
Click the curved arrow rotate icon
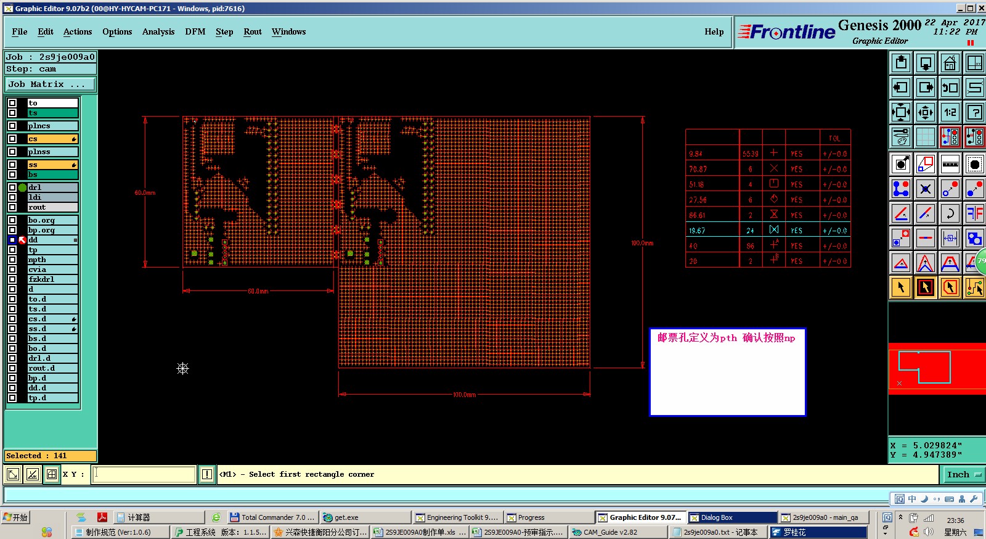[x=950, y=213]
